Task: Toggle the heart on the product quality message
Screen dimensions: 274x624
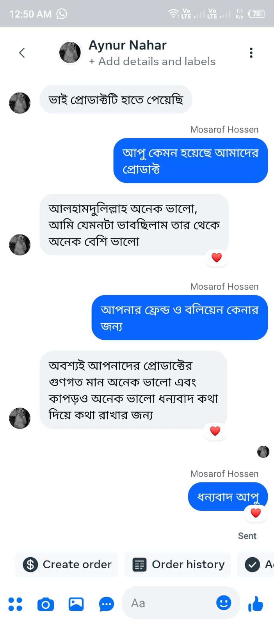Action: click(x=215, y=431)
